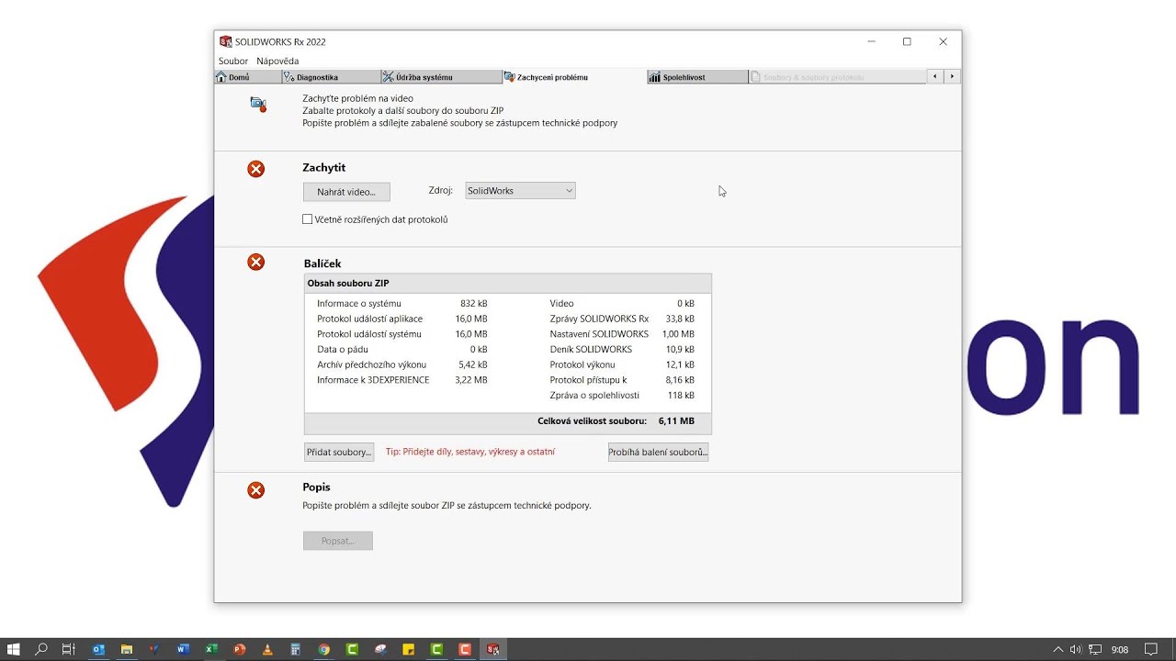Click the Obsah souboru ZIP header
The width and height of the screenshot is (1176, 661).
(x=508, y=284)
